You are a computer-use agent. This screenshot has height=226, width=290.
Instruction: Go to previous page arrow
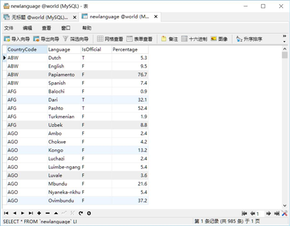253,213
